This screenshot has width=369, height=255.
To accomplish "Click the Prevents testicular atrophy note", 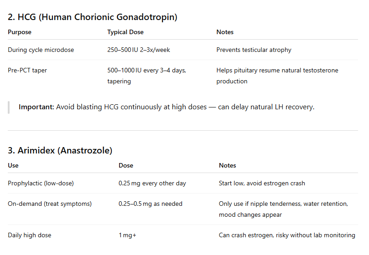I will click(254, 50).
